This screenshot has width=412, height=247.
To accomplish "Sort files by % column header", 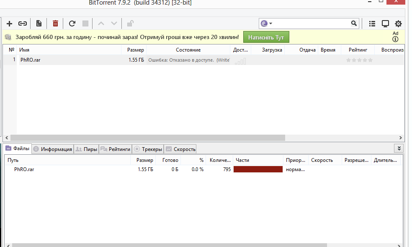I will (x=193, y=160).
